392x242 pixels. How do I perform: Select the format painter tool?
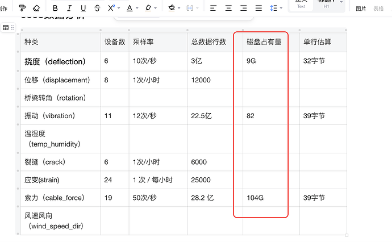click(x=22, y=9)
